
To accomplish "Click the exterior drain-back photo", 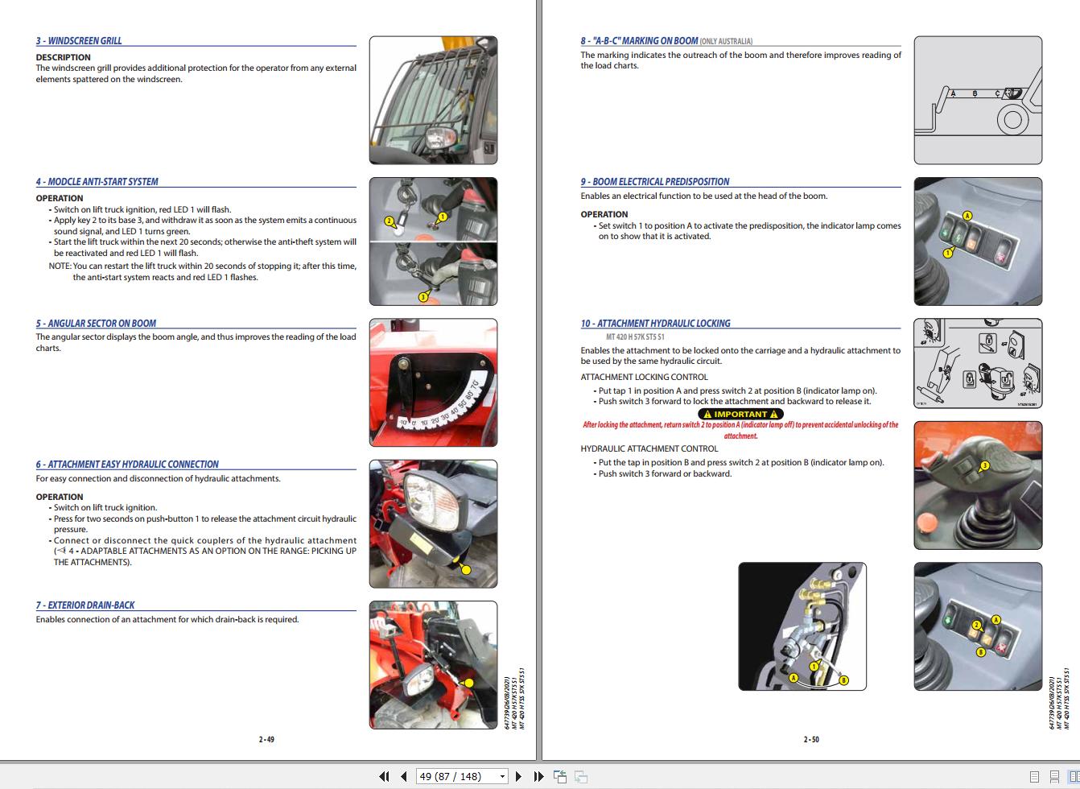I will tap(433, 665).
